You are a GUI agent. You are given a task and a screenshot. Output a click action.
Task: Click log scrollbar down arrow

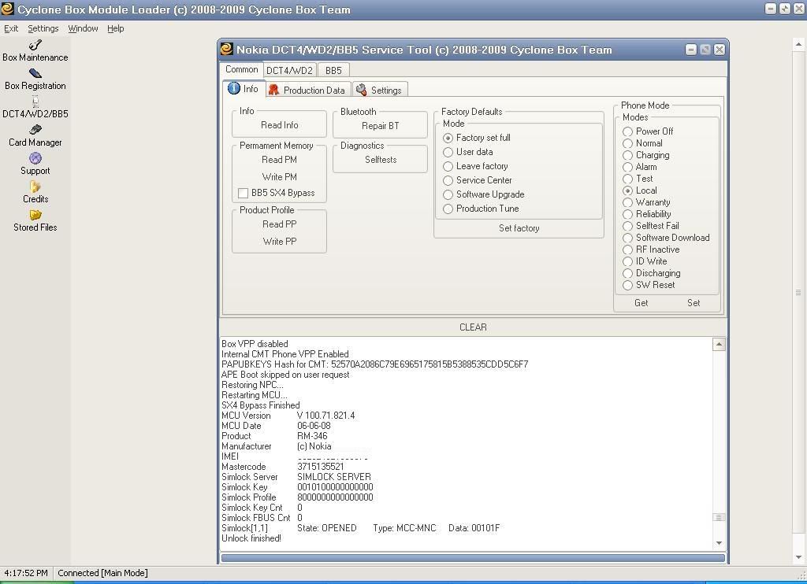point(719,543)
